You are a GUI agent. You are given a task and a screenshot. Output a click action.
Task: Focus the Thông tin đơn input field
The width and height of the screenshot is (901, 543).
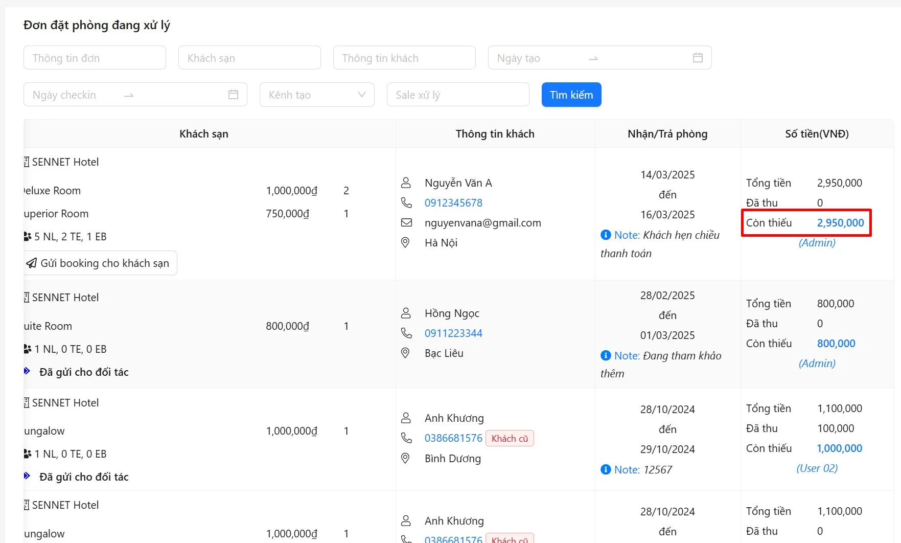(x=95, y=58)
